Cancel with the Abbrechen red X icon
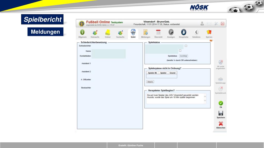The image size is (264, 148). point(221,124)
